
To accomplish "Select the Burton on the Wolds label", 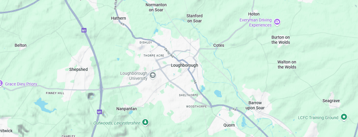I will coord(281,40).
